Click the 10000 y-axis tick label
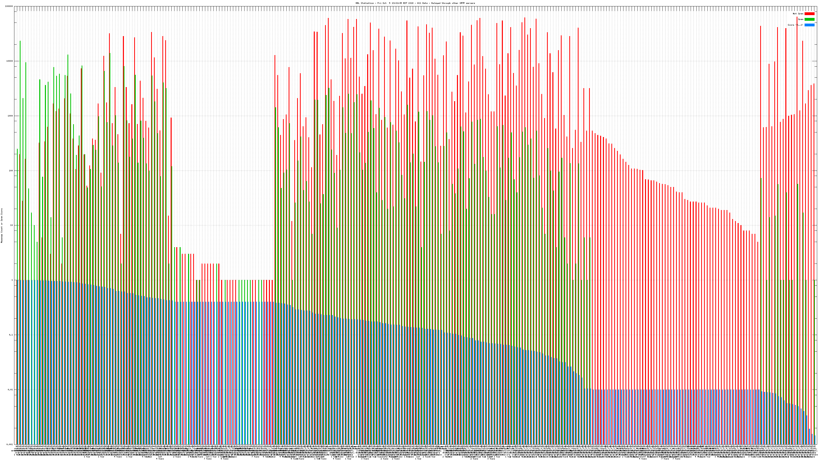This screenshot has height=461, width=821. click(10, 61)
